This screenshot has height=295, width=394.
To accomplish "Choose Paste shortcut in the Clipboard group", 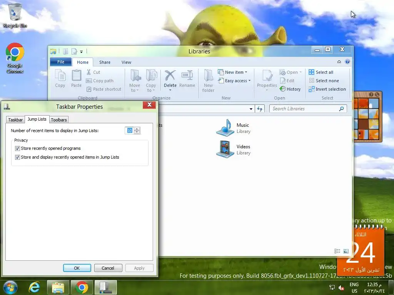I will [x=104, y=89].
